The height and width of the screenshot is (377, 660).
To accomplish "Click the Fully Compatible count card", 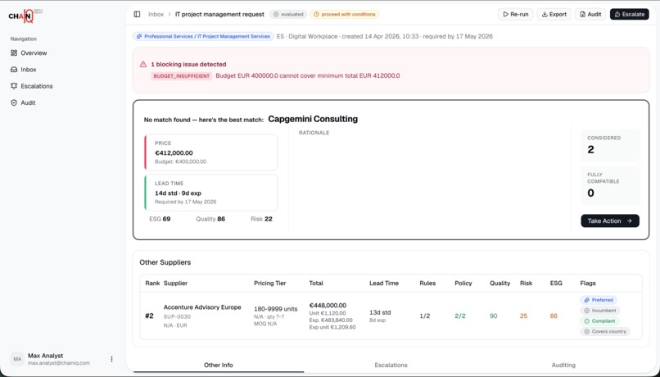I will tap(610, 186).
